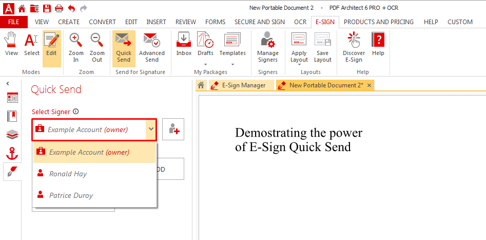Zoom In with the magnifier plus
The height and width of the screenshot is (240, 486).
coord(76,48)
